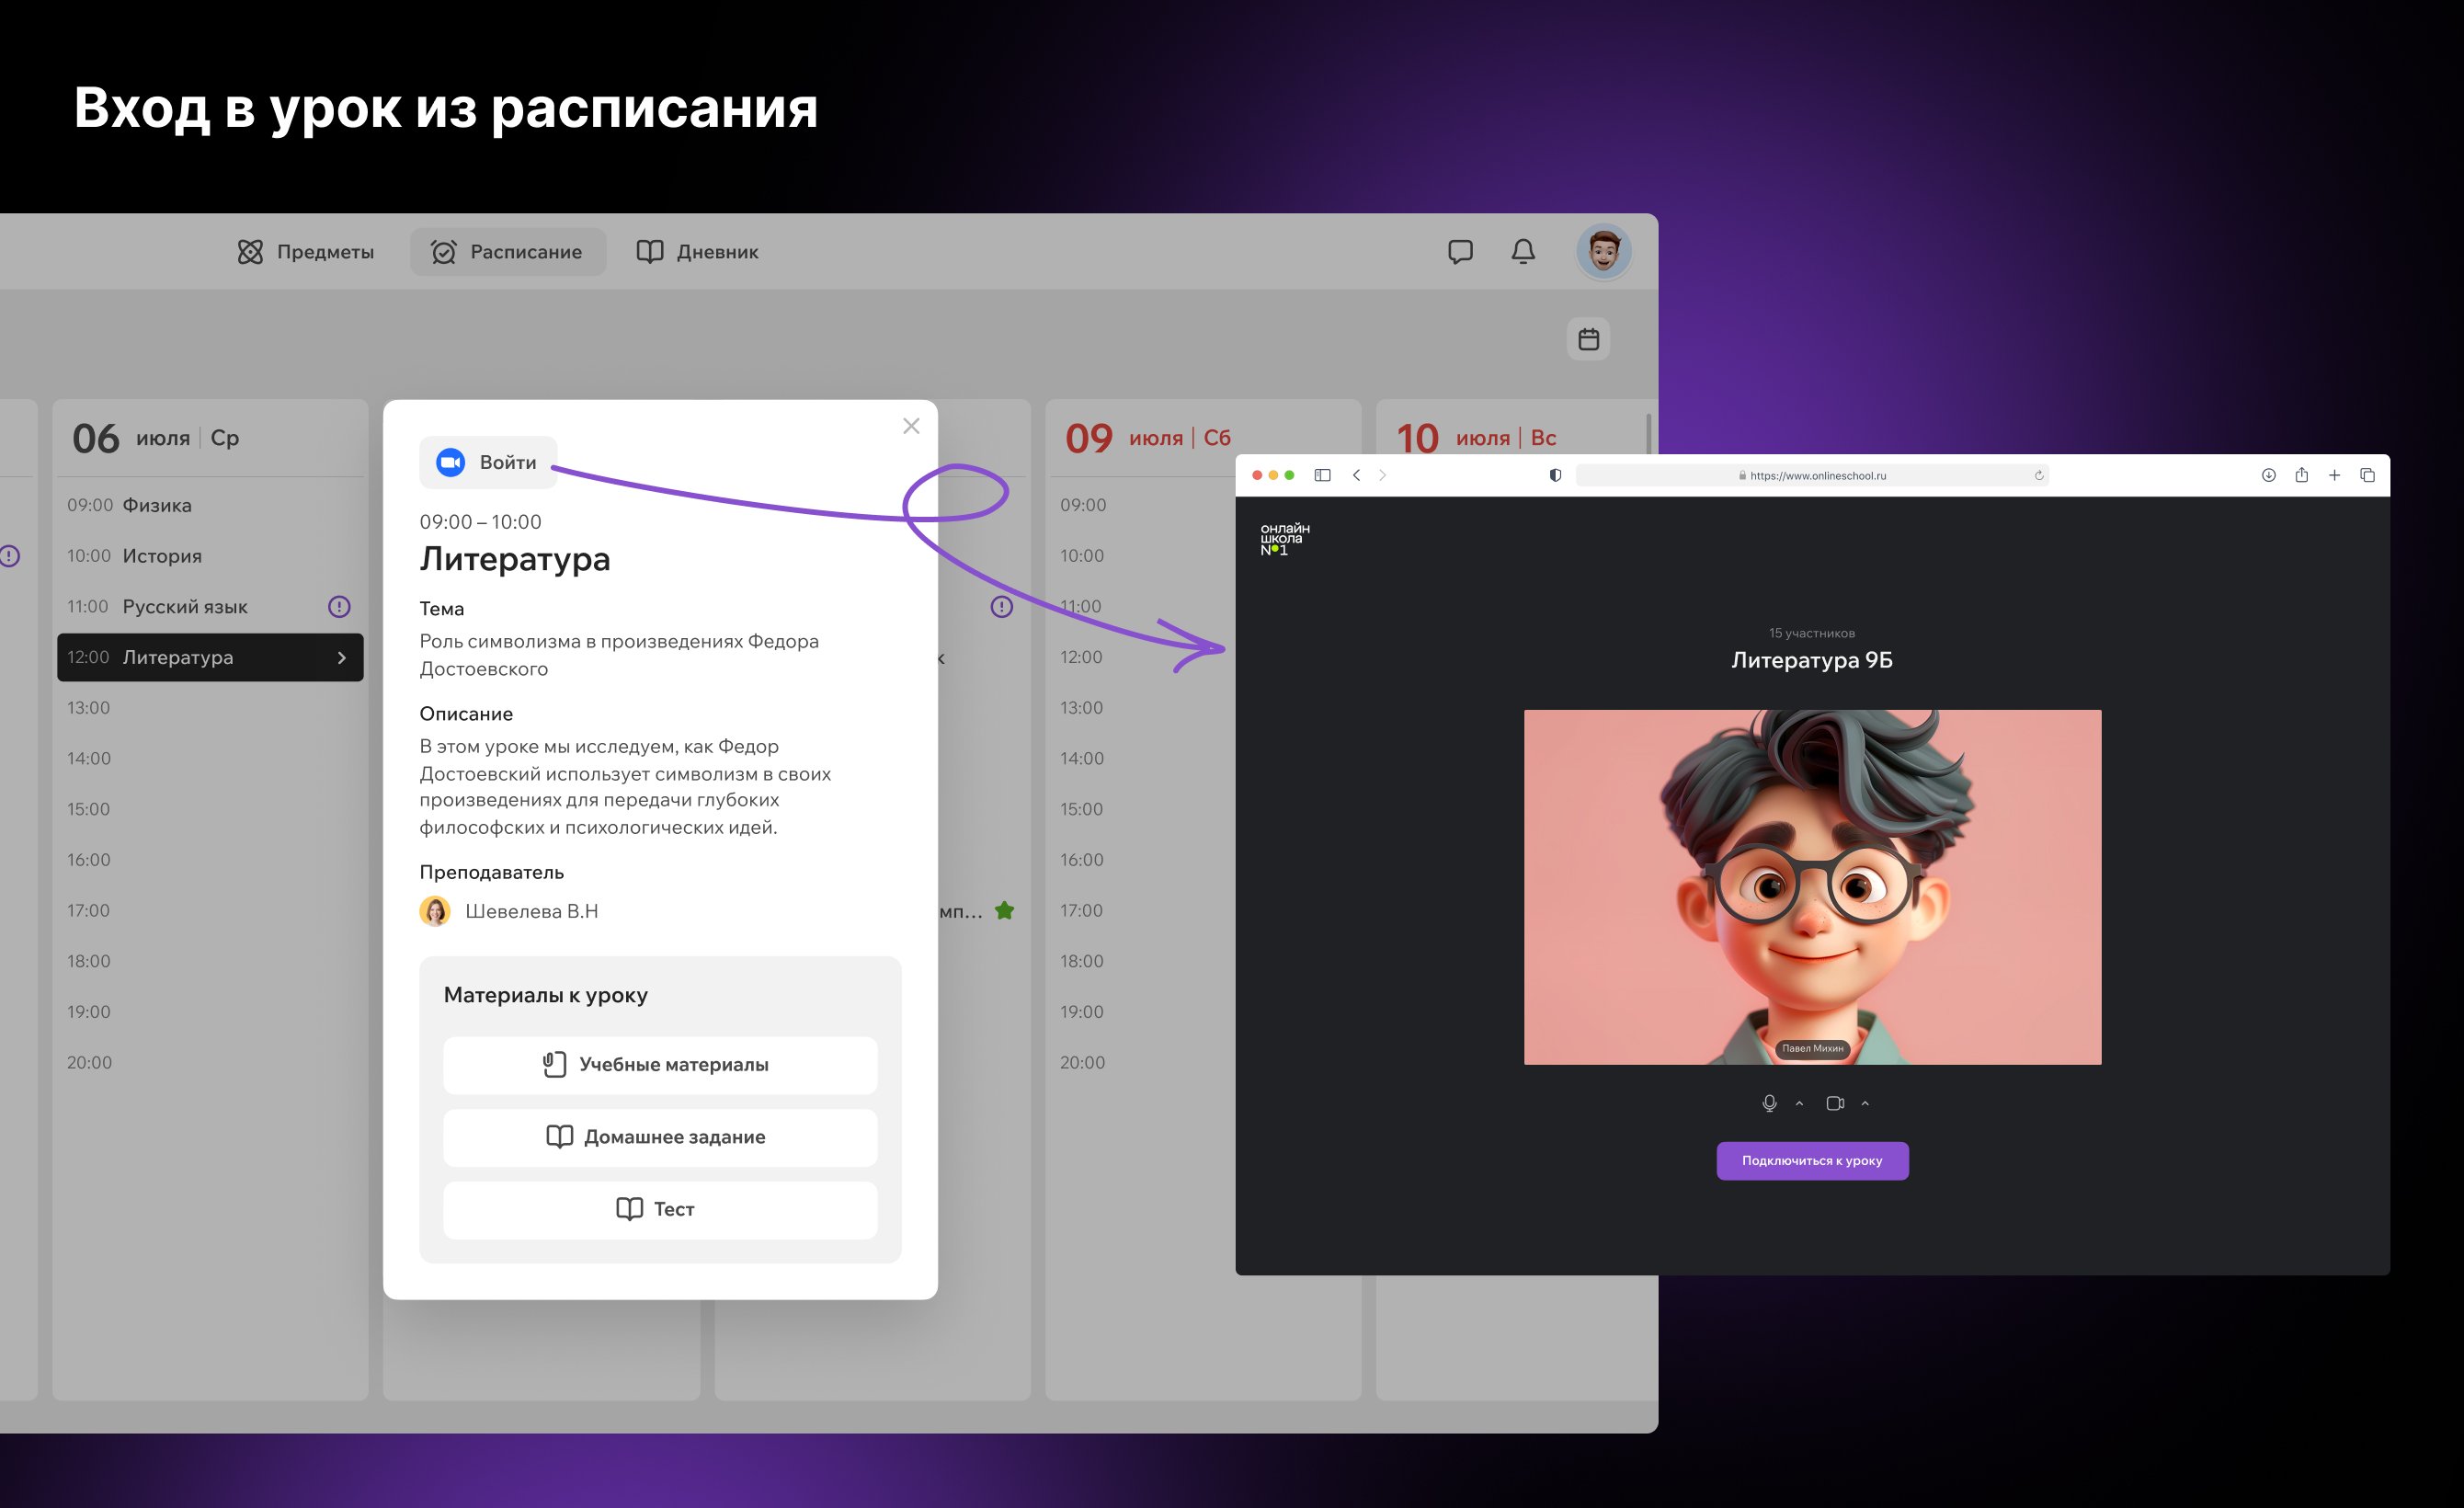Expand camera options arrow

click(x=1865, y=1103)
